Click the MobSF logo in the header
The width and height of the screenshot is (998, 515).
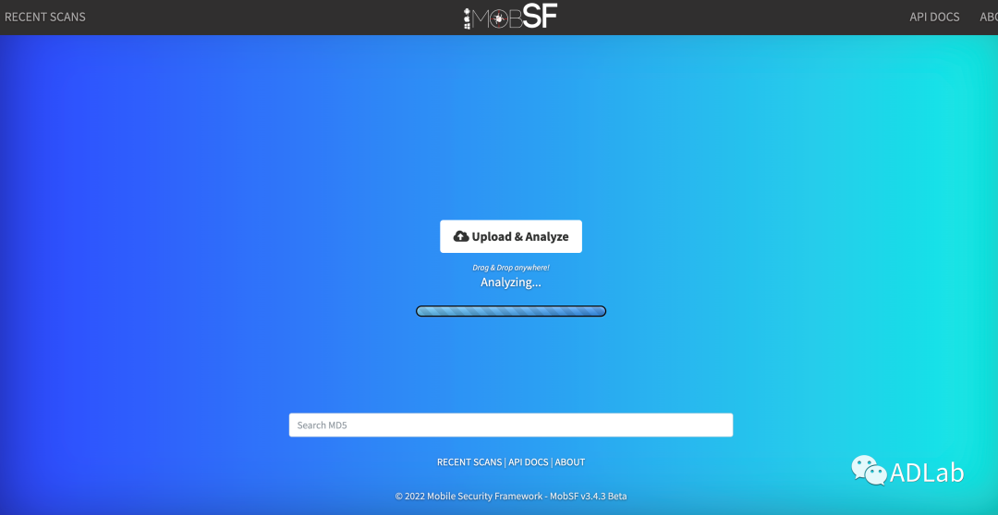[510, 18]
